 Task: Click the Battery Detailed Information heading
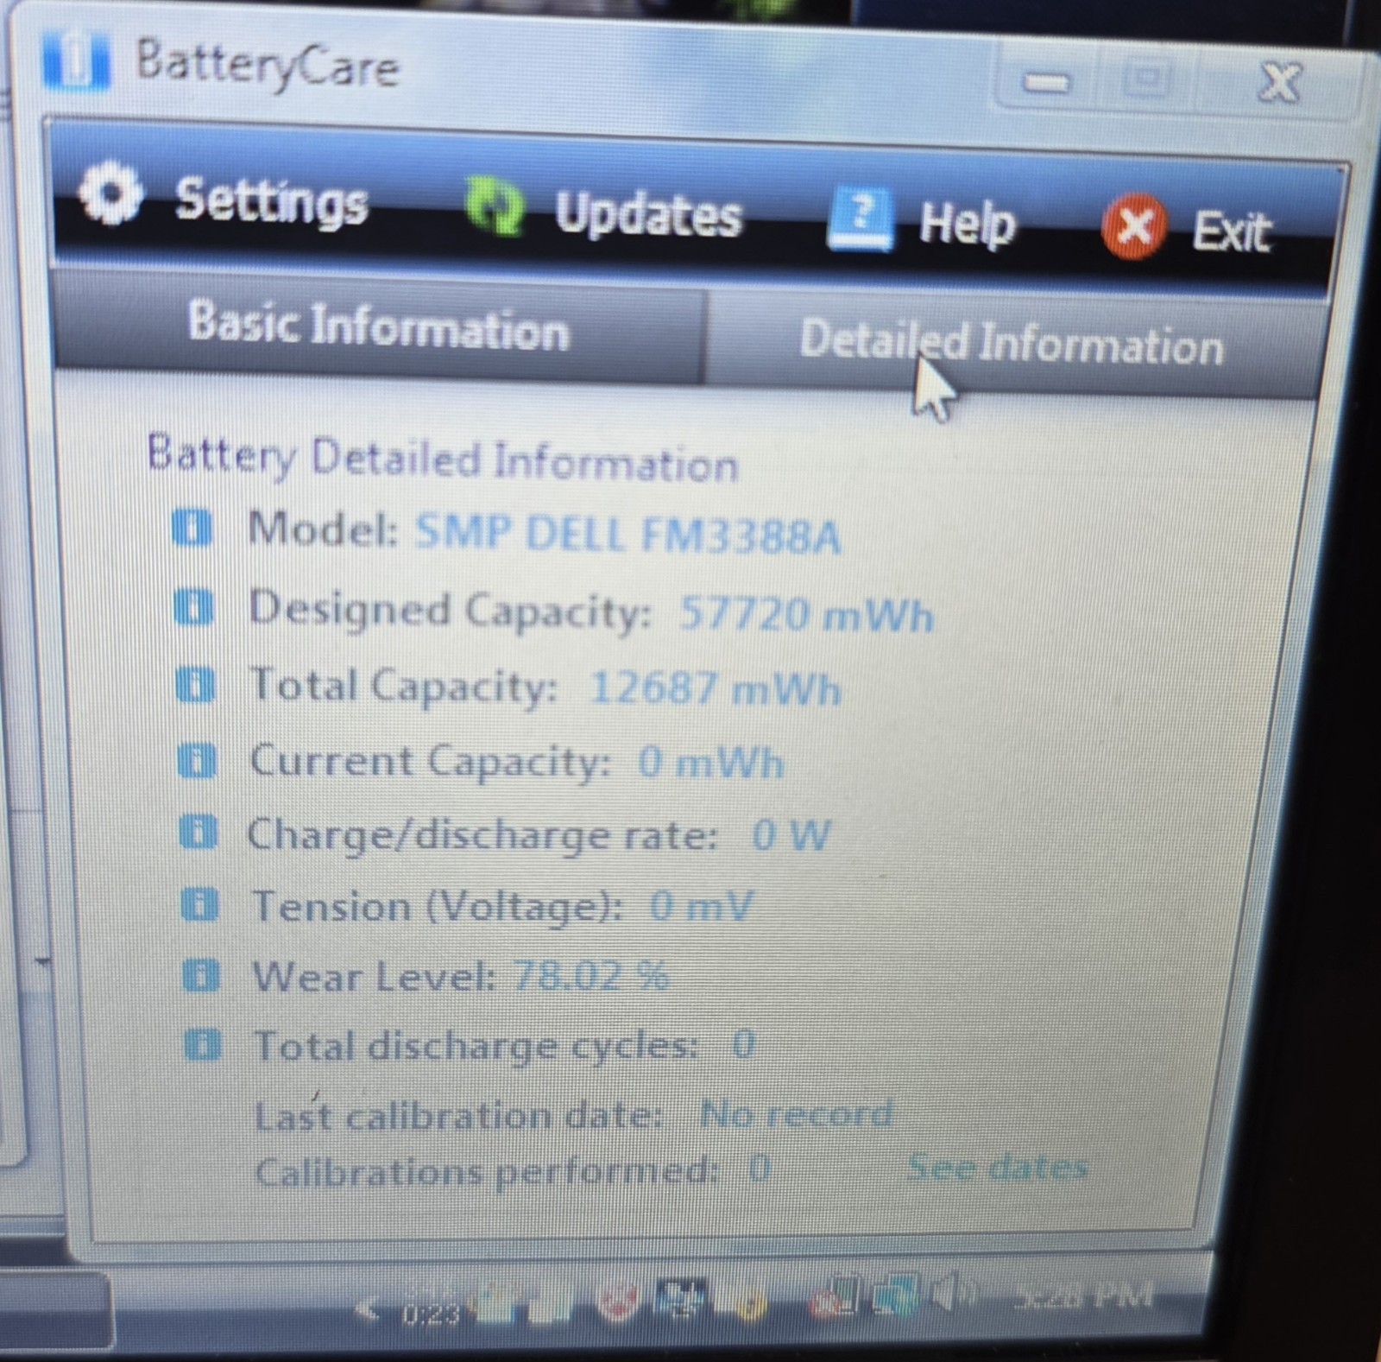(443, 459)
